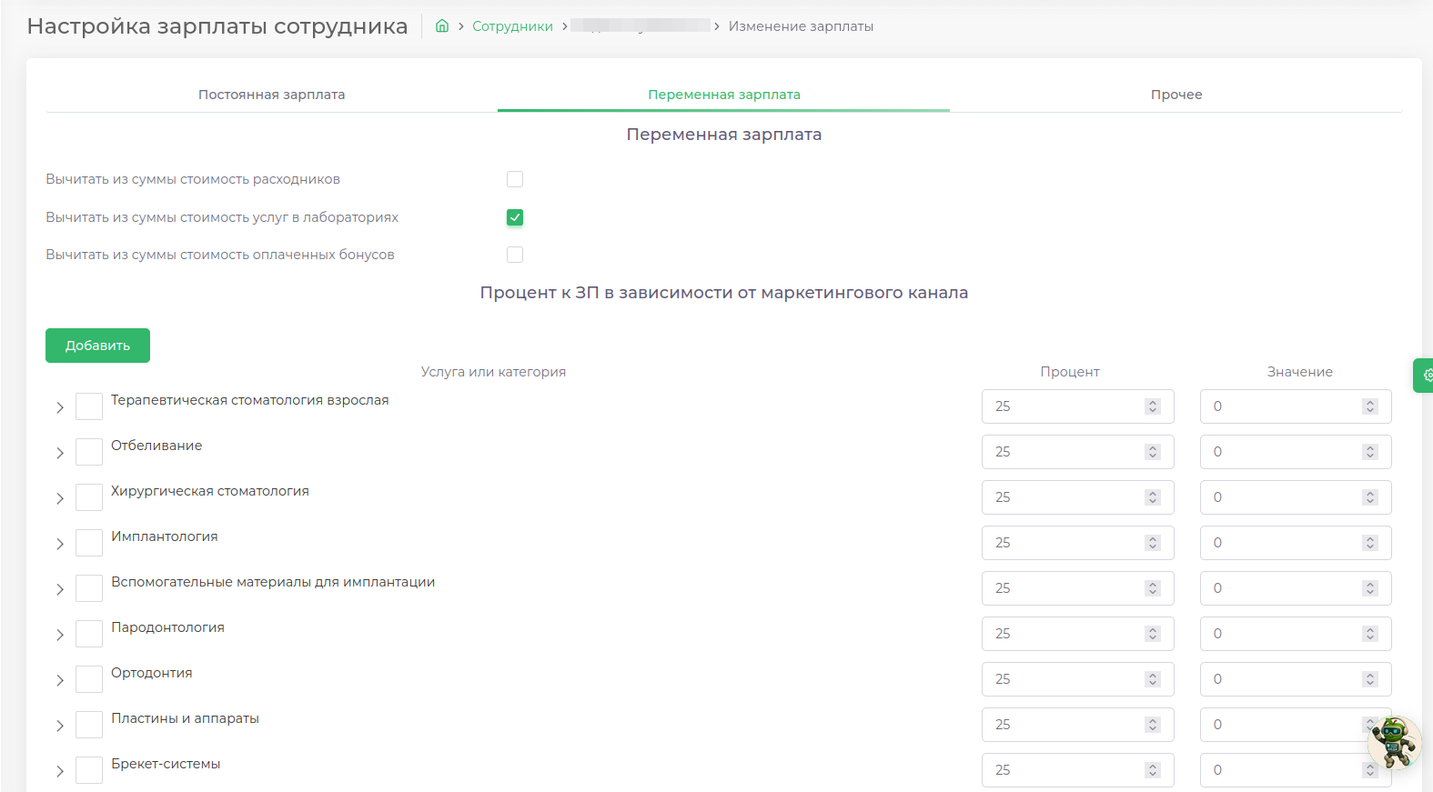Click stepper arrows in Имплантология value field
The width and height of the screenshot is (1433, 792).
click(x=1370, y=543)
